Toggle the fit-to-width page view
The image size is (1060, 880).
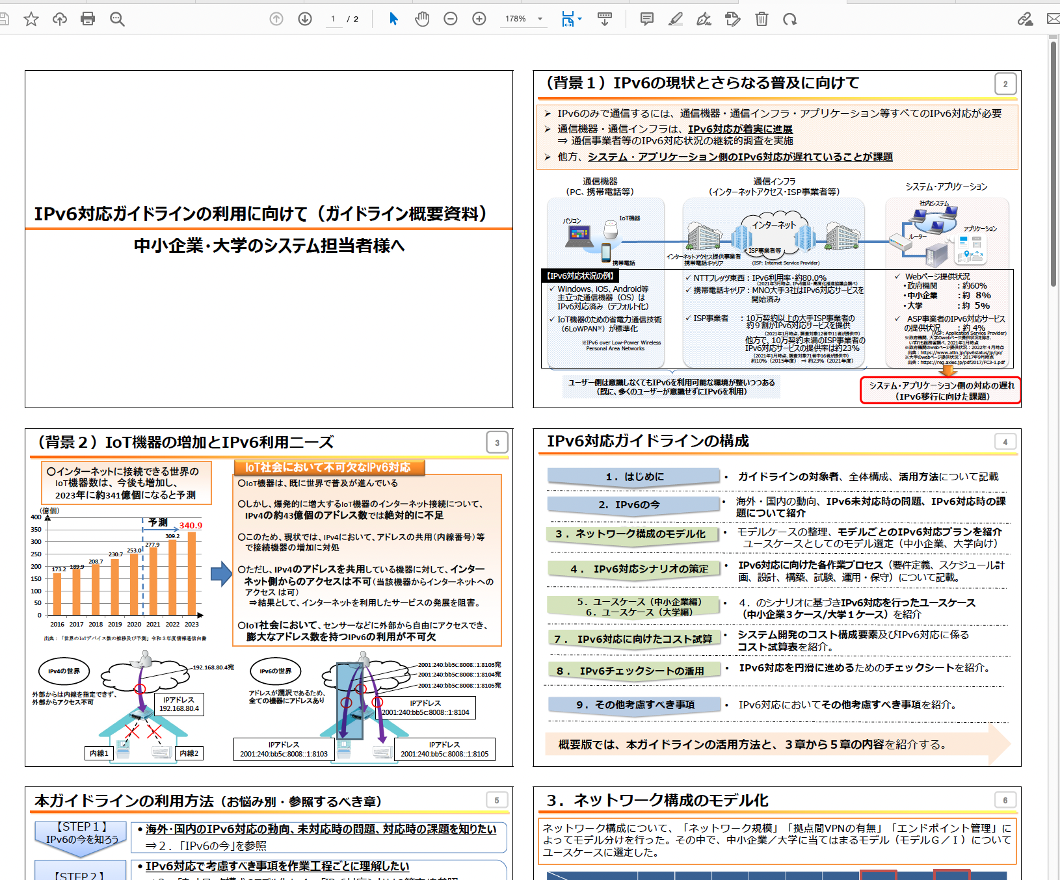point(566,19)
